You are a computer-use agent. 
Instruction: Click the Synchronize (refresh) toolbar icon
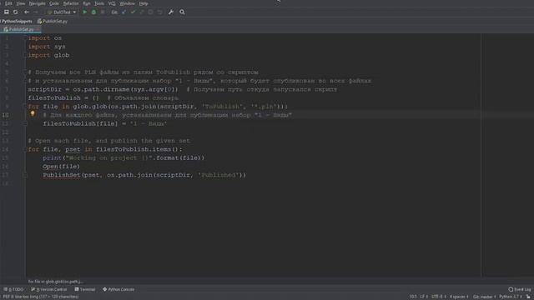coord(15,12)
